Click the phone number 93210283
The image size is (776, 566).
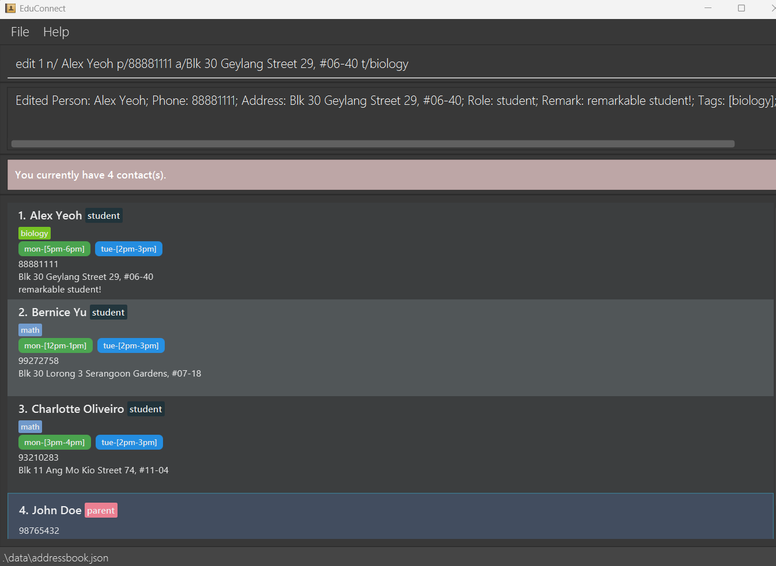39,458
